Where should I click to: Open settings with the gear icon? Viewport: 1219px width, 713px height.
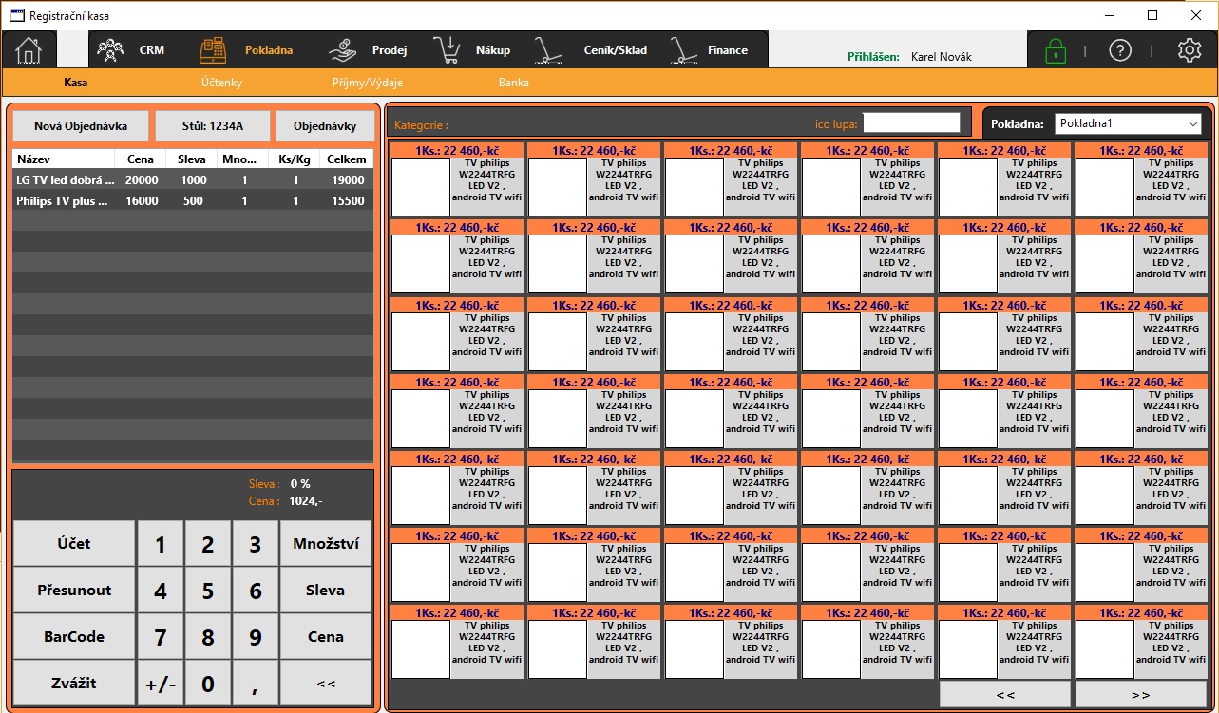pos(1190,51)
